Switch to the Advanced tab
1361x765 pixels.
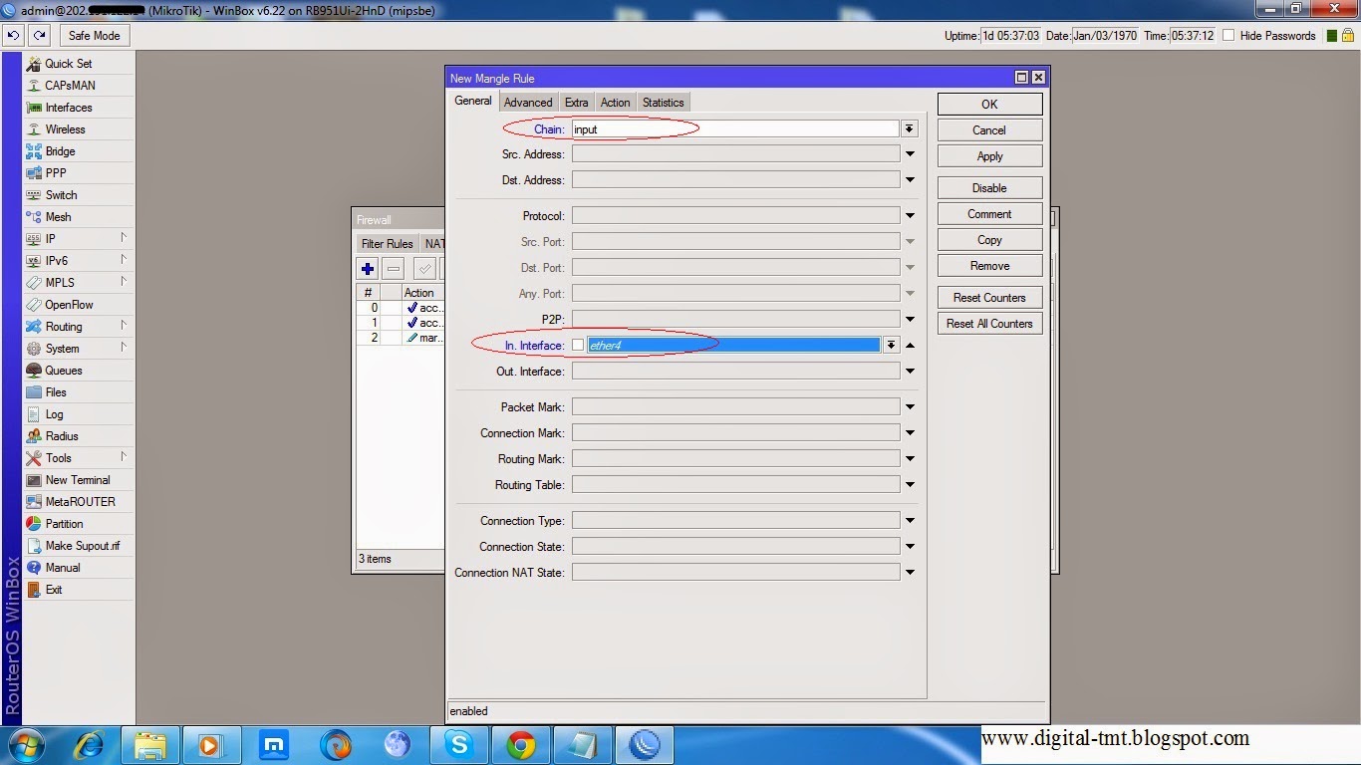[x=528, y=103]
